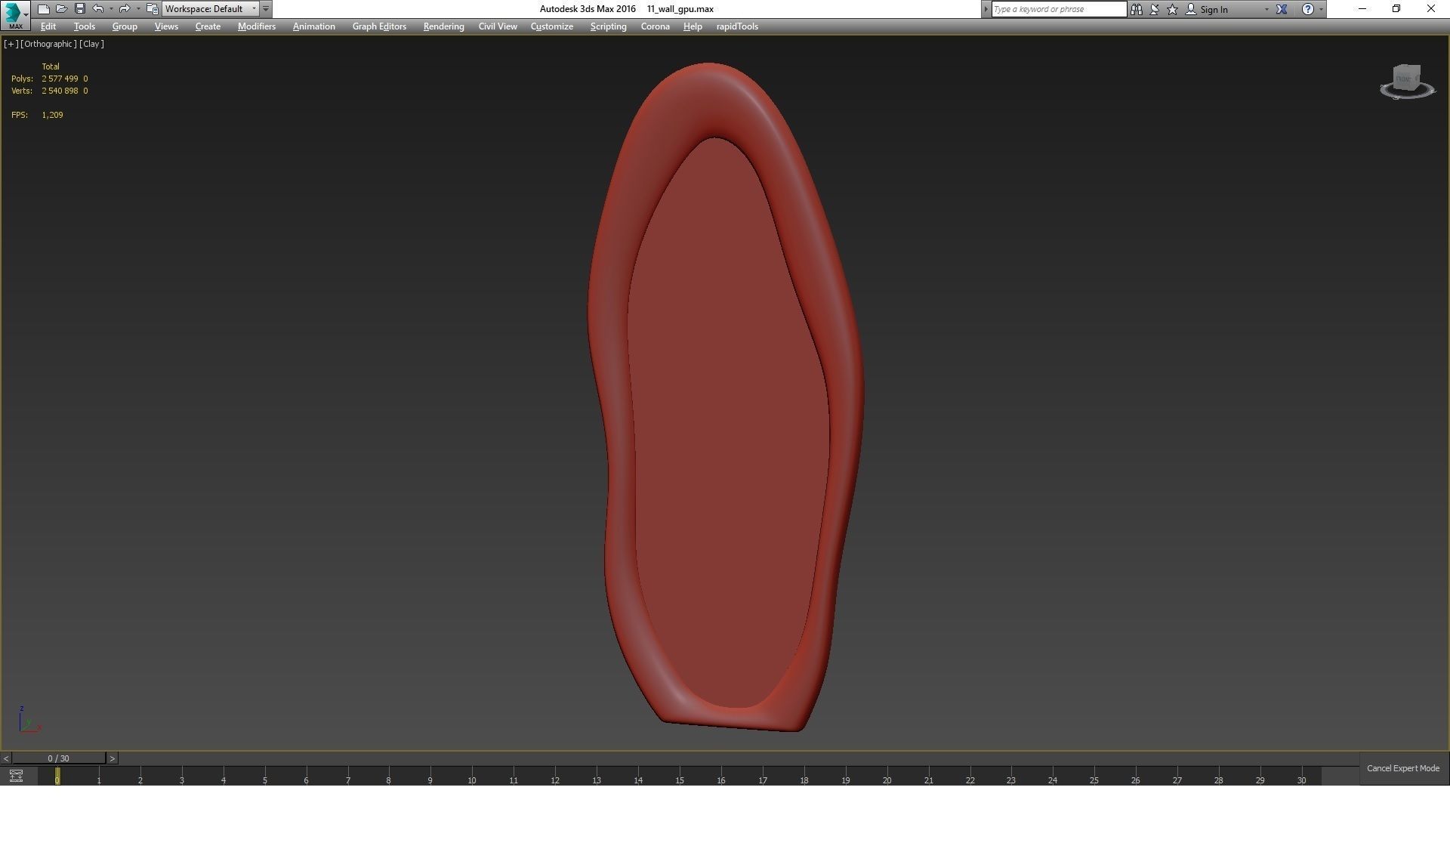The width and height of the screenshot is (1450, 843).
Task: Click the Project Folder icon
Action: (x=152, y=9)
